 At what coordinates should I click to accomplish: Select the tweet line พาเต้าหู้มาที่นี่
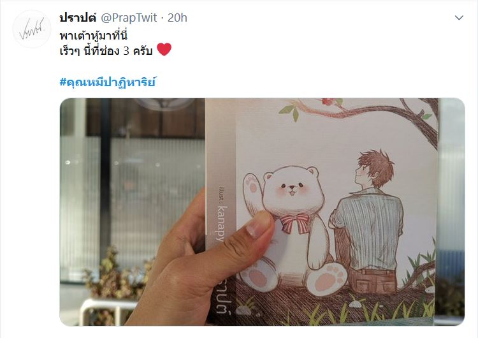click(x=93, y=36)
